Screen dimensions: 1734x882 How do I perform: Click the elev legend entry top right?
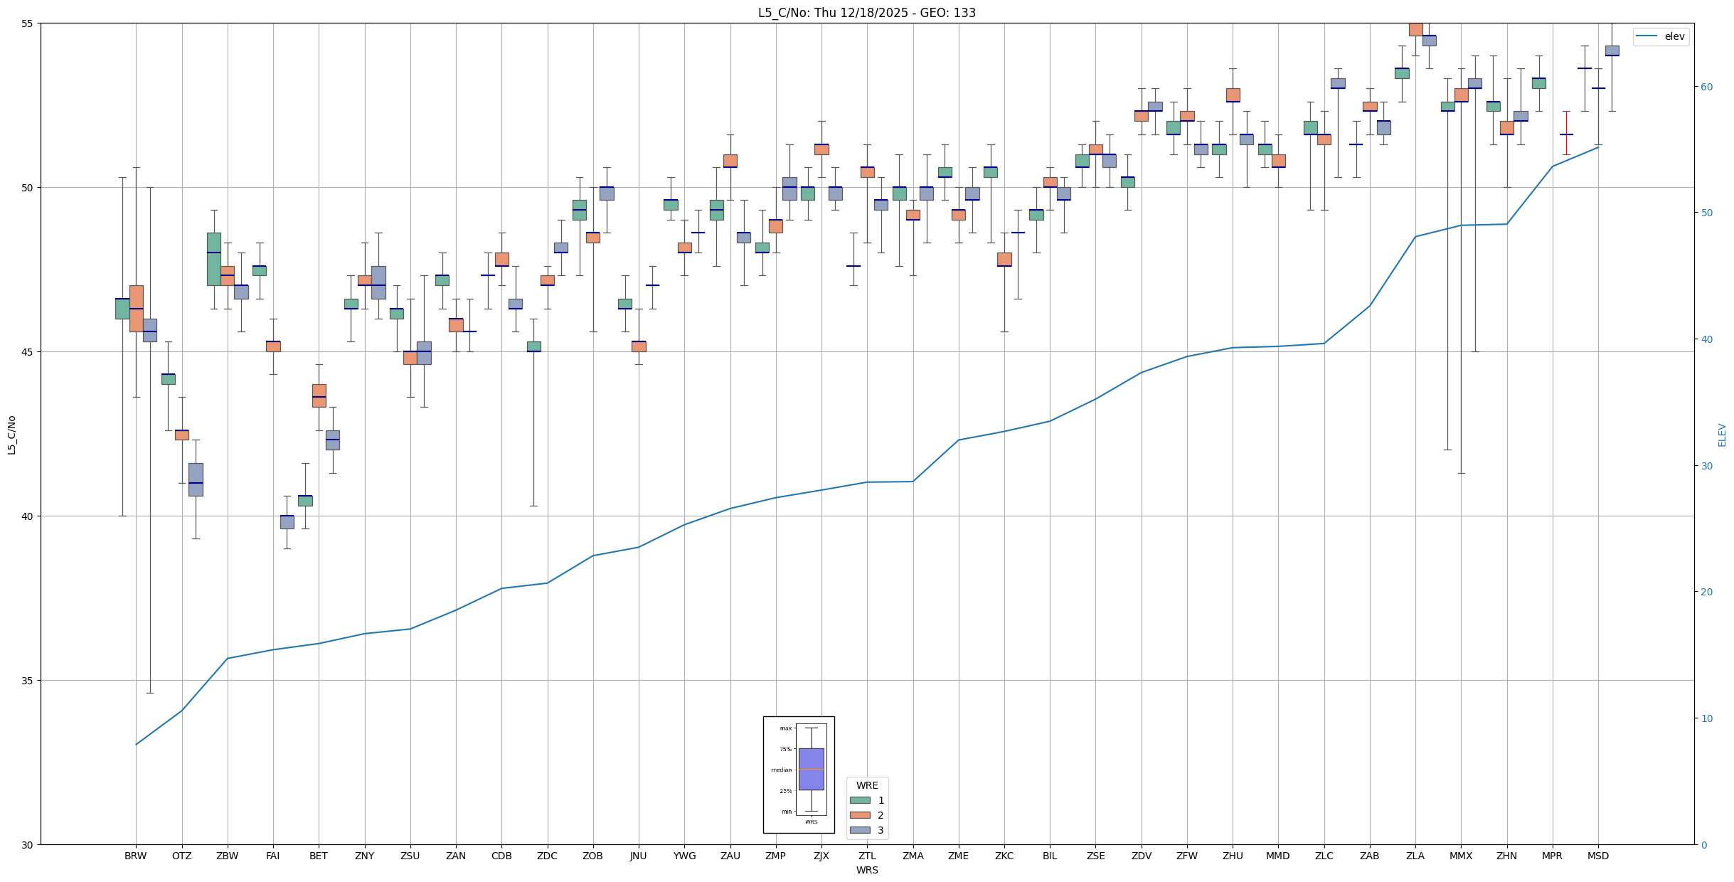(1674, 36)
